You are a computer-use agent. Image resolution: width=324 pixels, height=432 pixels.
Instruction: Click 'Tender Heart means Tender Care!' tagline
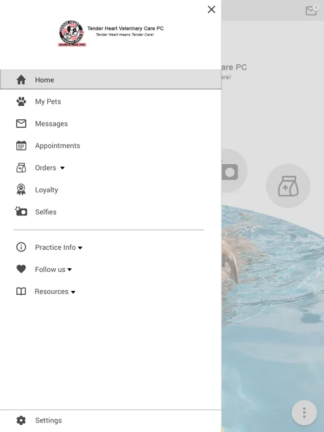(x=125, y=35)
